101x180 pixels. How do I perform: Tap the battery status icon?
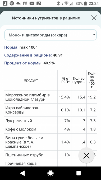click(x=85, y=3)
